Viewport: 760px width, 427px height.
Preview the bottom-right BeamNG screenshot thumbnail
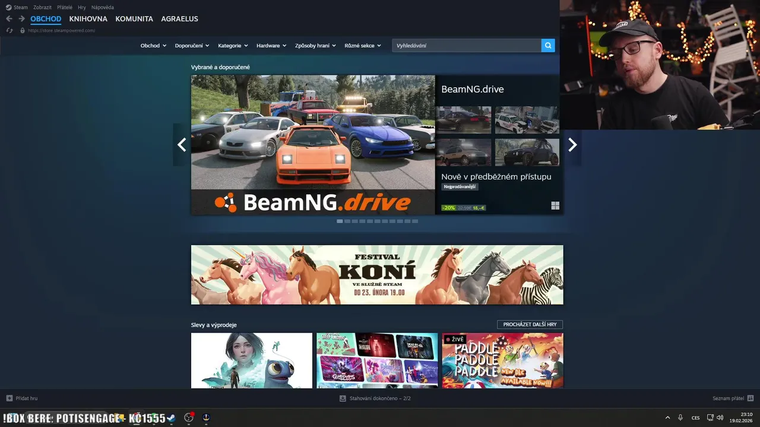tap(527, 152)
